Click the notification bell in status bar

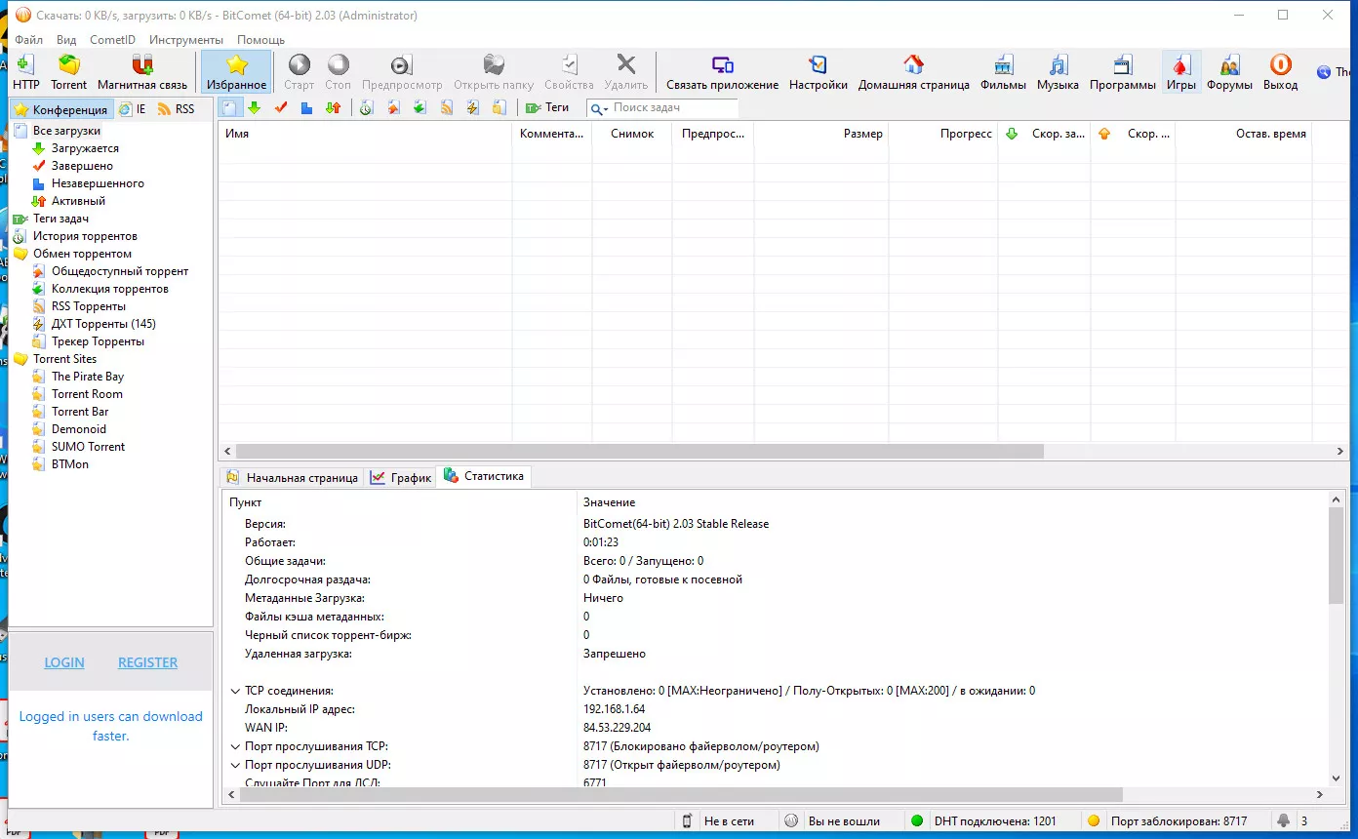(x=1283, y=820)
